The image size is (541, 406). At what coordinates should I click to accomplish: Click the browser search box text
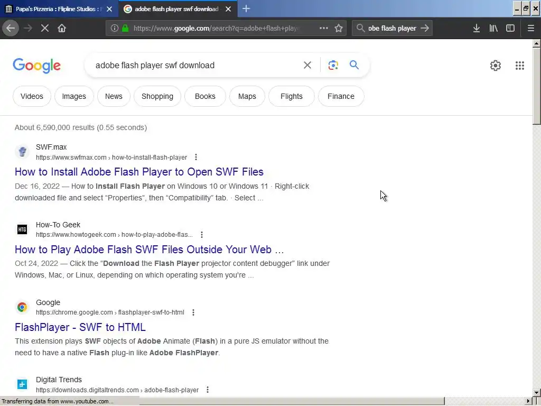pos(393,29)
